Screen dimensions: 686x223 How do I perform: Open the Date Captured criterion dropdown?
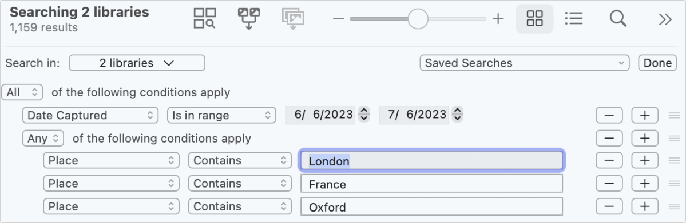point(90,115)
